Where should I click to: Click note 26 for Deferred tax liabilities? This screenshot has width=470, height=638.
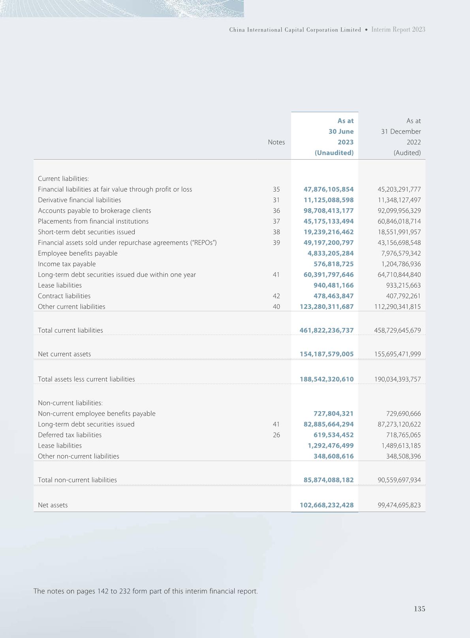(x=276, y=435)
